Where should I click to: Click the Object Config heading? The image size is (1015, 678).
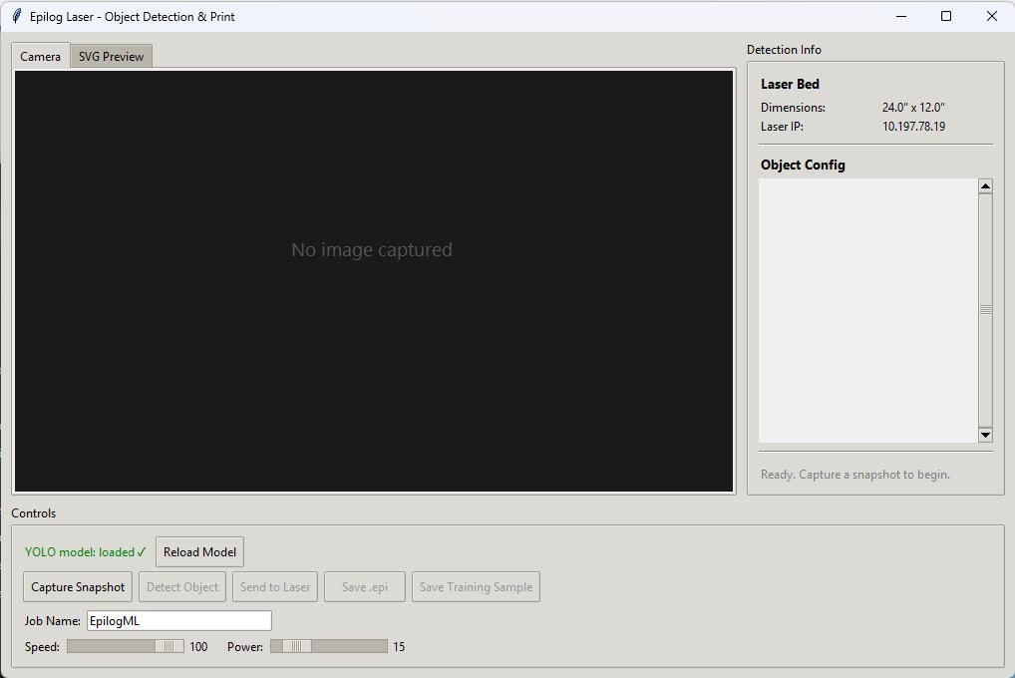point(803,165)
